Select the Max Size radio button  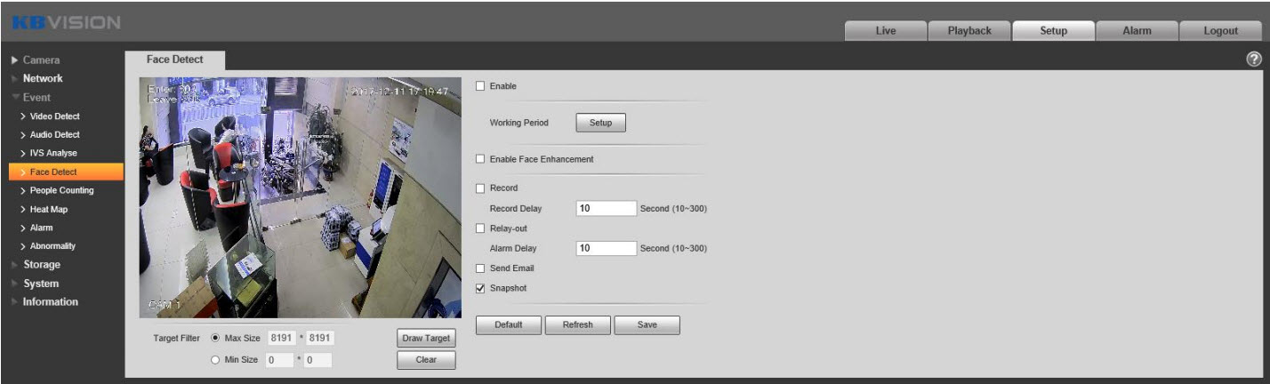pyautogui.click(x=216, y=338)
